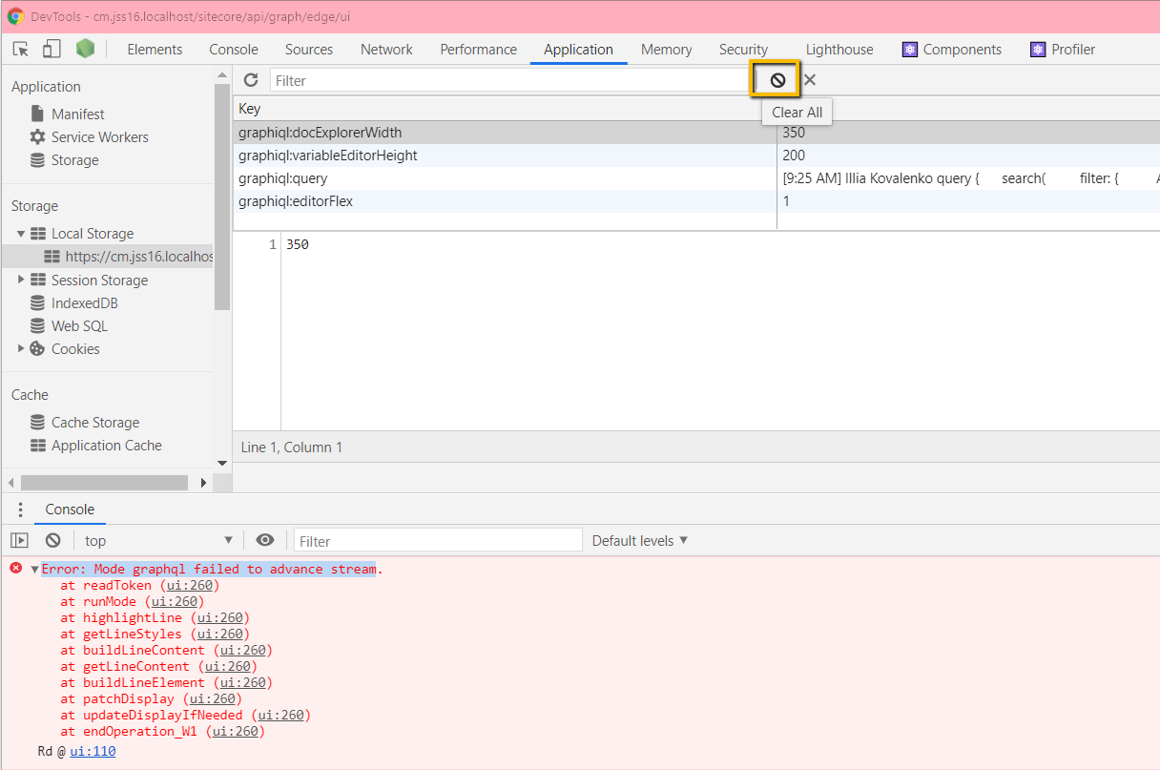The width and height of the screenshot is (1160, 770).
Task: Switch to the Sources tab
Action: (309, 50)
